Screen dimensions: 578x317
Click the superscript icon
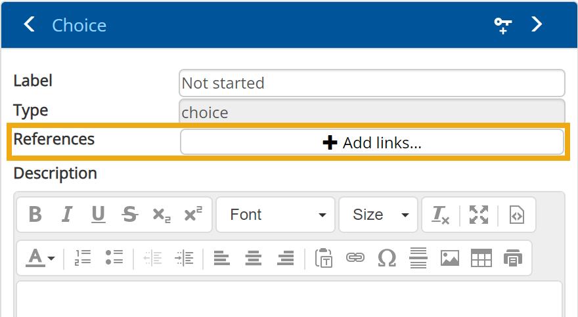pyautogui.click(x=193, y=215)
